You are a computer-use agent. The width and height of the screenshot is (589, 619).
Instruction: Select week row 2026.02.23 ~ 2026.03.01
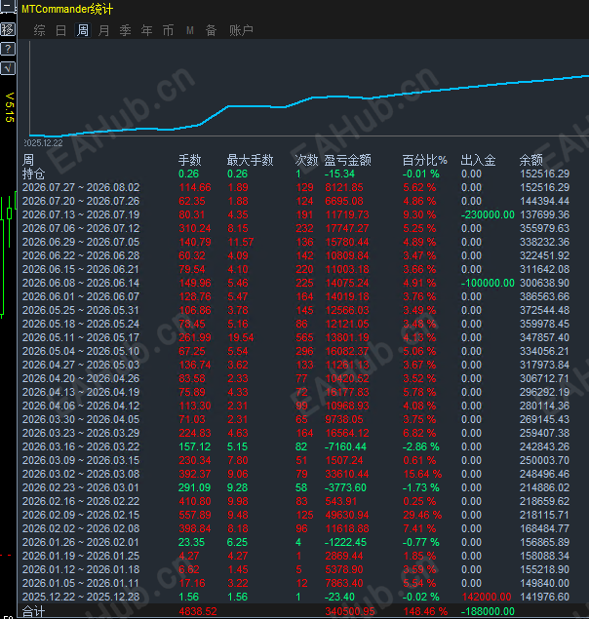pyautogui.click(x=296, y=488)
